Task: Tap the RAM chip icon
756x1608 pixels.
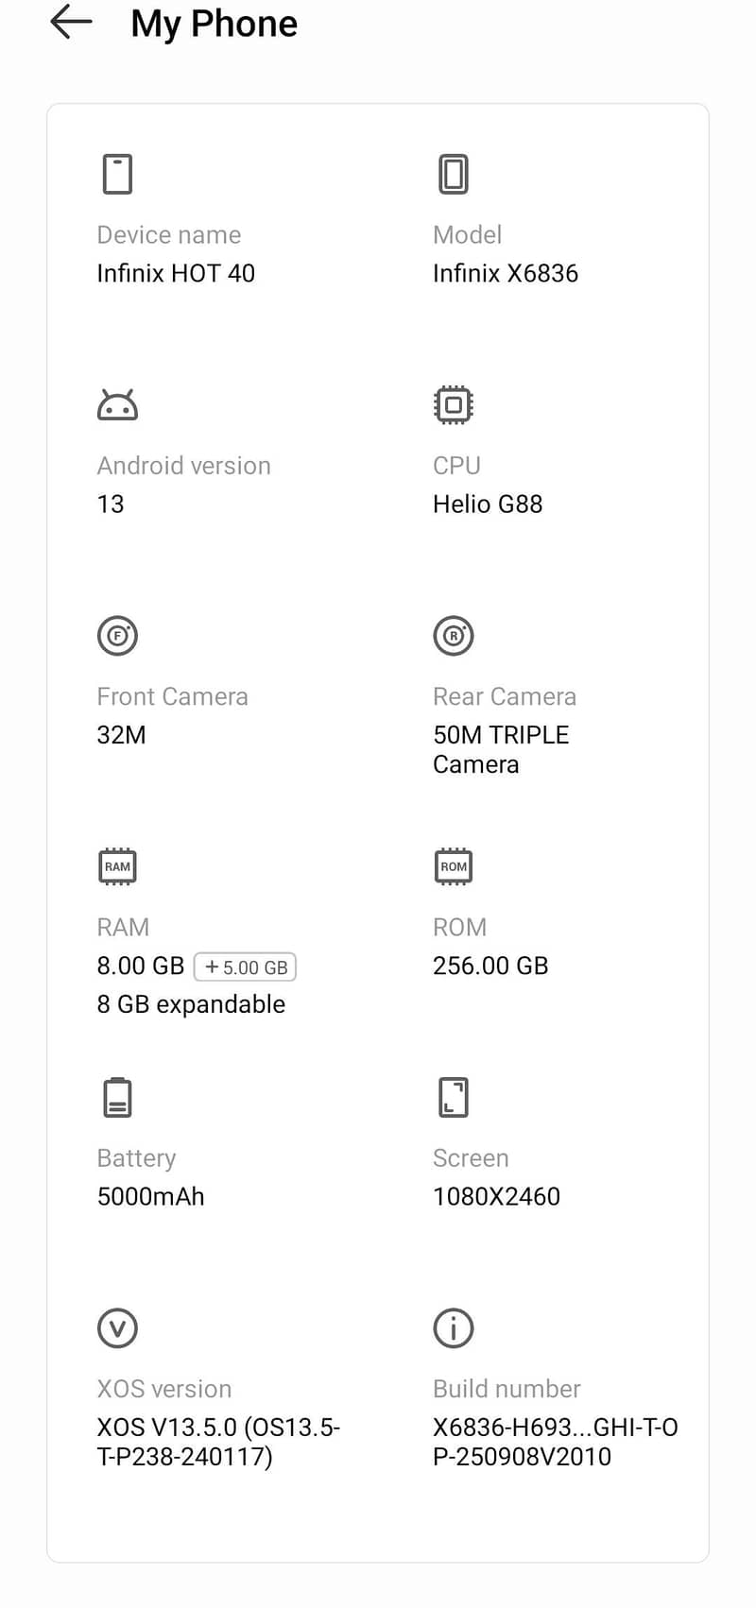Action: click(x=117, y=866)
